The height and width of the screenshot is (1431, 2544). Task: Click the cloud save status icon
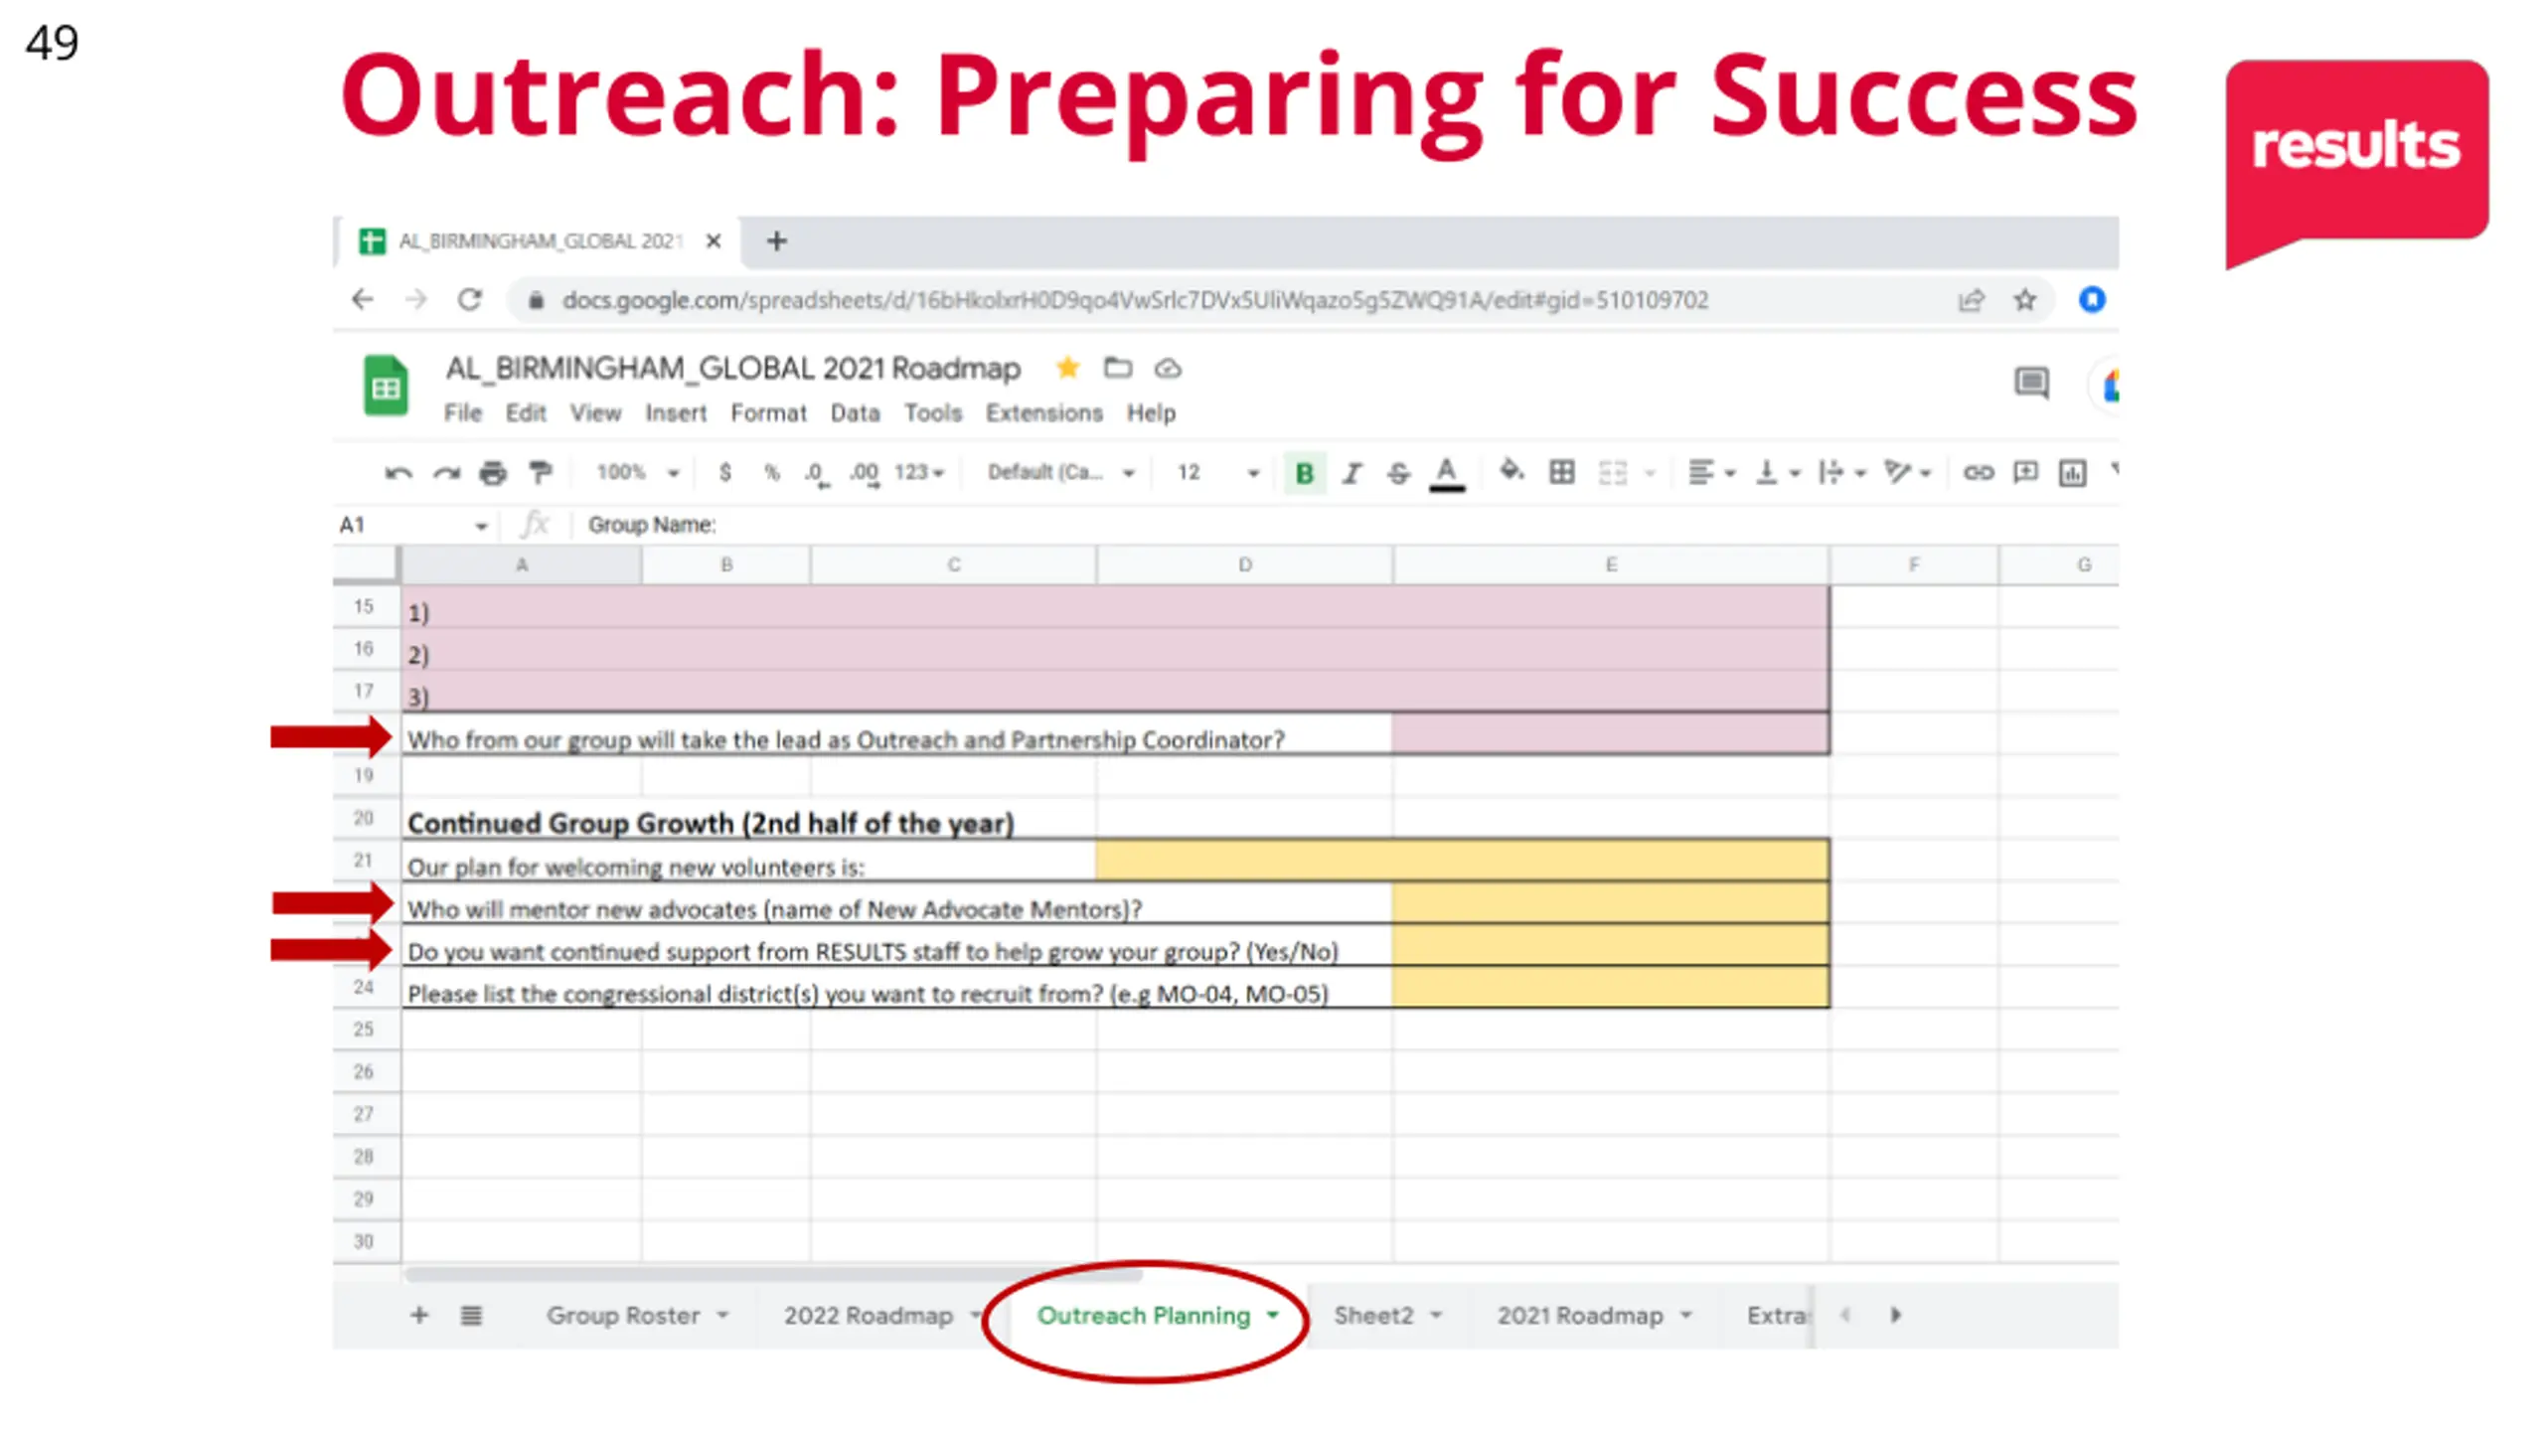pyautogui.click(x=1168, y=369)
